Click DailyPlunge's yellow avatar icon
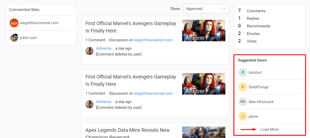The width and height of the screenshot is (310, 138). point(243,87)
